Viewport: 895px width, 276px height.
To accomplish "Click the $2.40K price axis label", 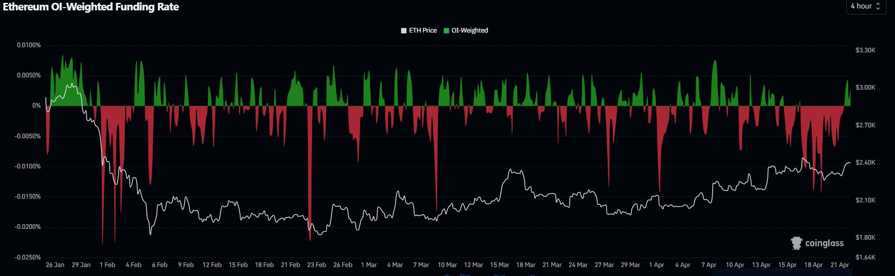I will click(x=865, y=163).
